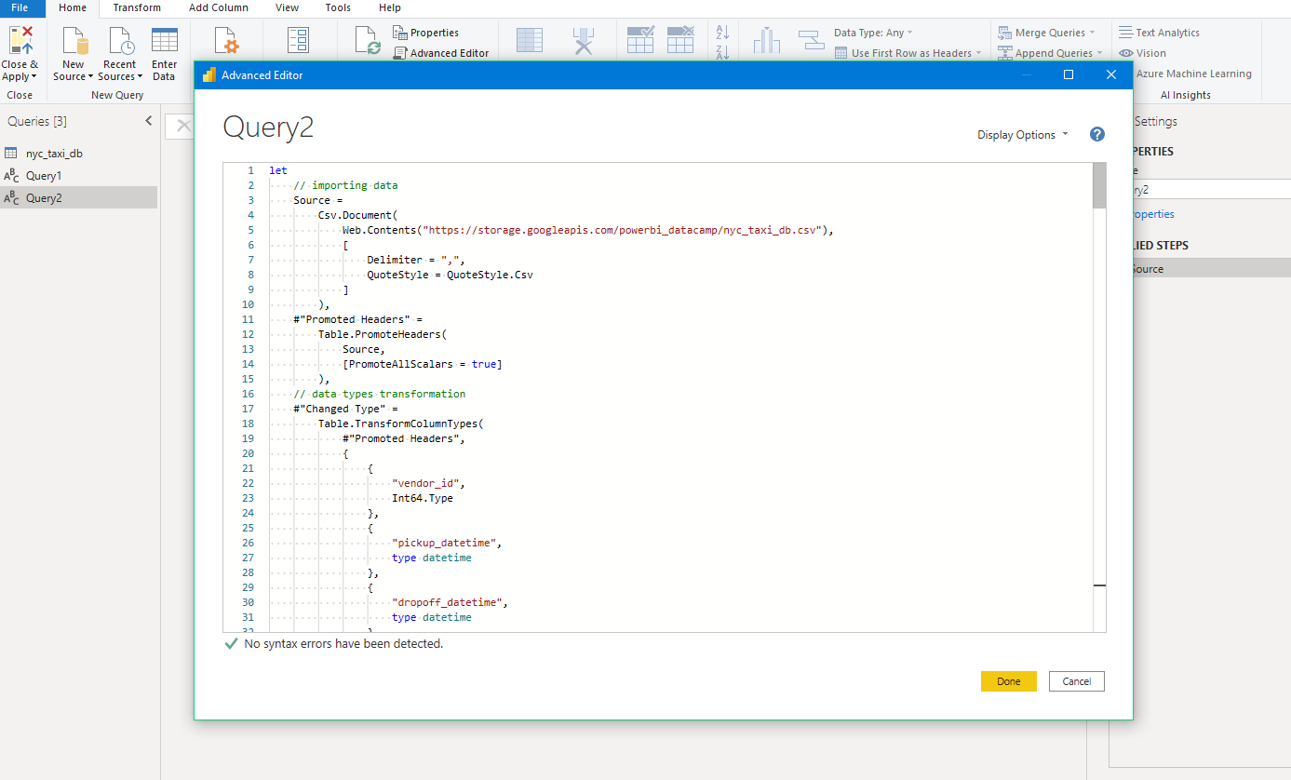Click the New Source icon
The width and height of the screenshot is (1291, 780).
coord(74,42)
